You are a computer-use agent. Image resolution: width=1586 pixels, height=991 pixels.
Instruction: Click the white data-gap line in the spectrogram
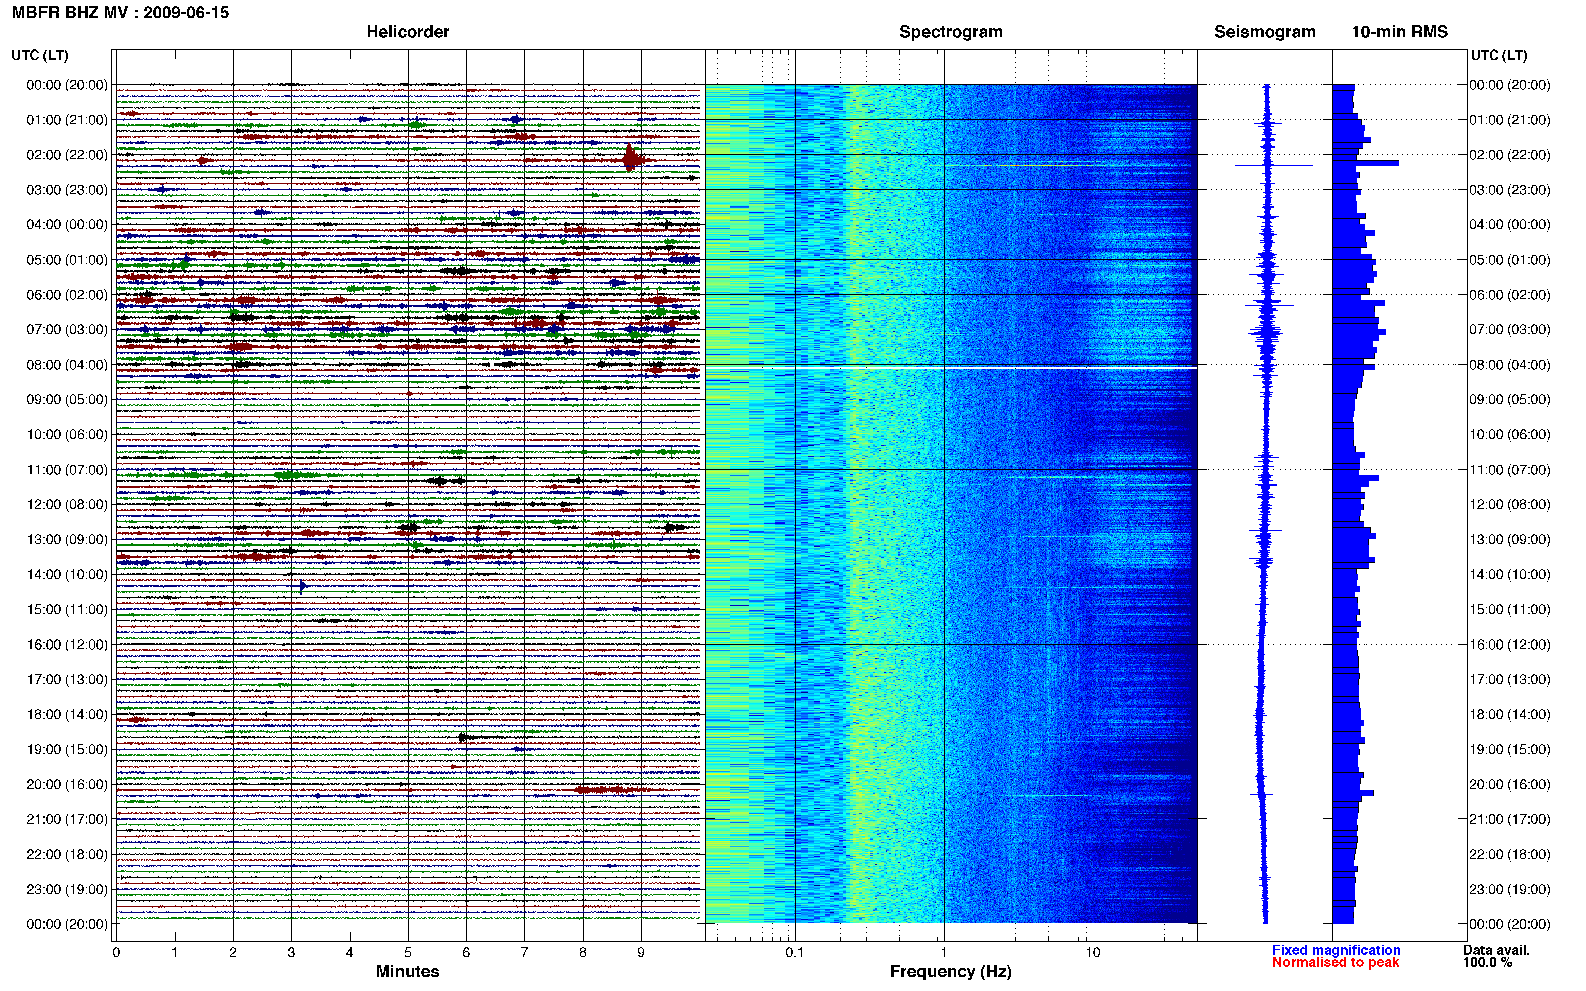951,368
